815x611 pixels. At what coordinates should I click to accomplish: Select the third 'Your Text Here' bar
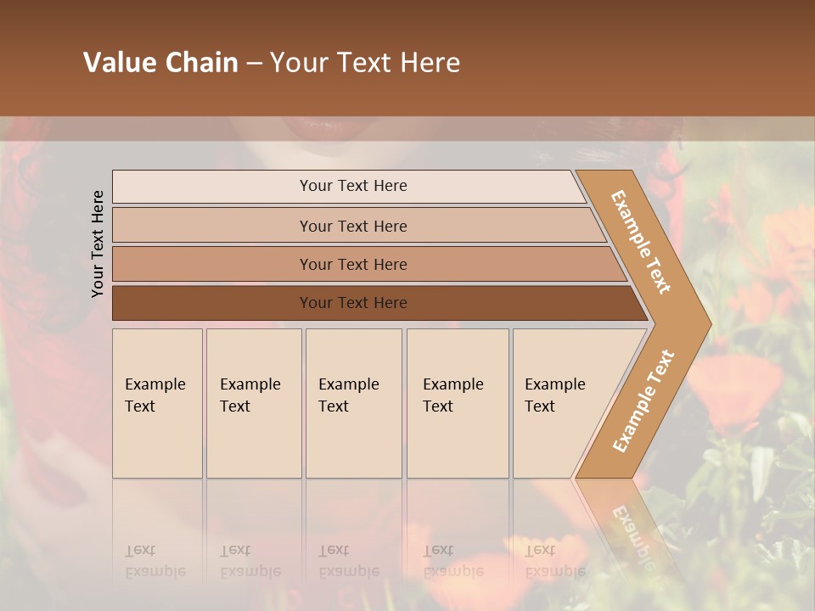[352, 264]
